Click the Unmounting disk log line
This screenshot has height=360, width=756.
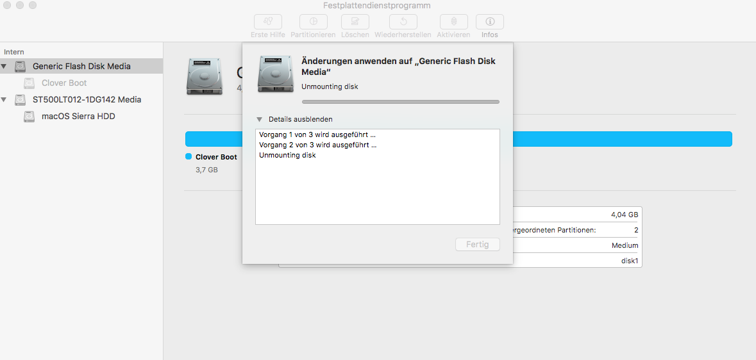click(287, 155)
